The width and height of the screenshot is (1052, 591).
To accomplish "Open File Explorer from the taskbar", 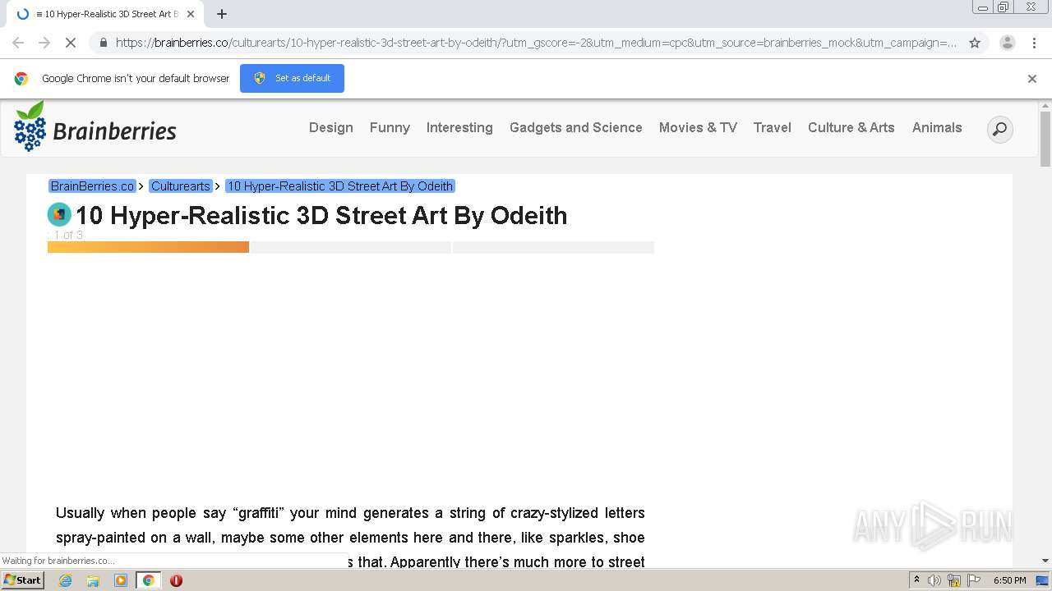I will click(93, 580).
